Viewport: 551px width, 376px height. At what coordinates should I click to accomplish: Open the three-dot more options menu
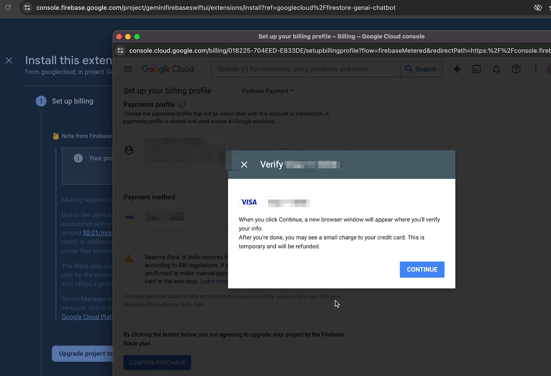coord(535,69)
